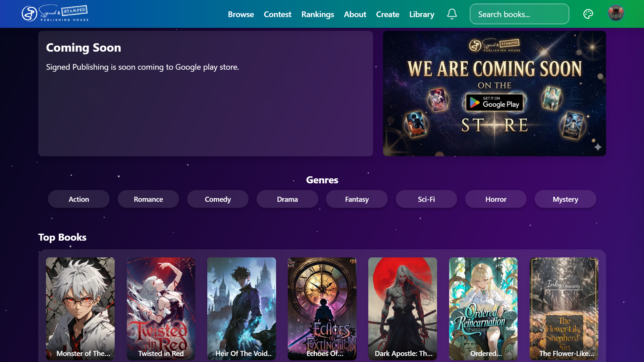Open Echoes Of Extinction book cover

point(322,309)
